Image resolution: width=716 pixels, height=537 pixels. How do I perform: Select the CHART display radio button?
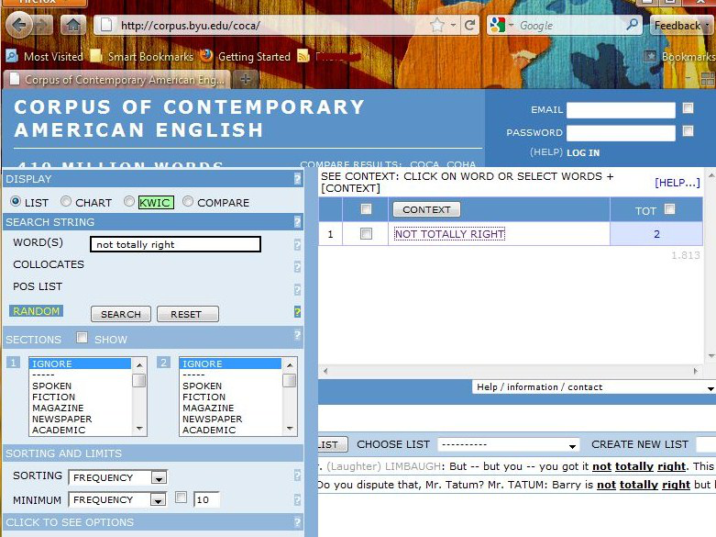[x=66, y=202]
